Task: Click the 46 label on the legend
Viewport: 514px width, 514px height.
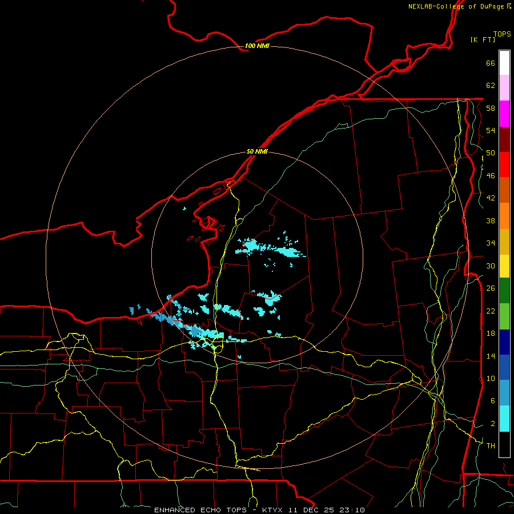Action: (x=491, y=176)
